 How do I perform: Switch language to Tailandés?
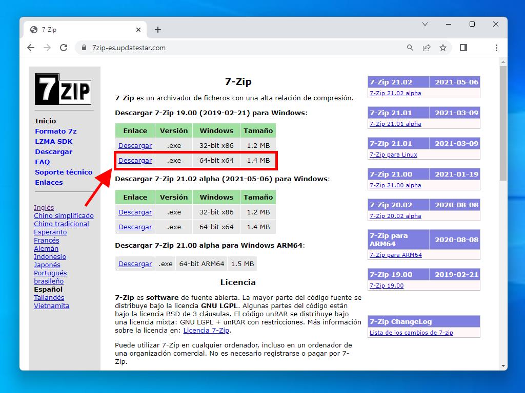(x=49, y=297)
